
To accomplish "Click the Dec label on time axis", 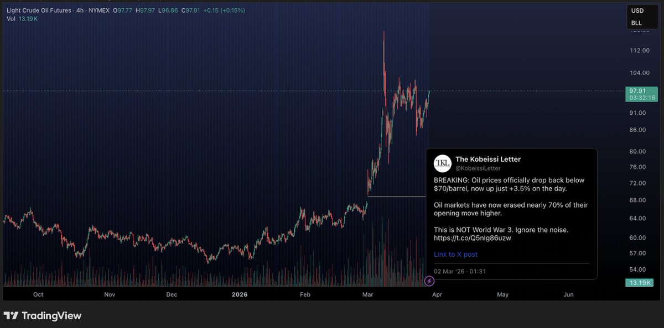I will (172, 295).
